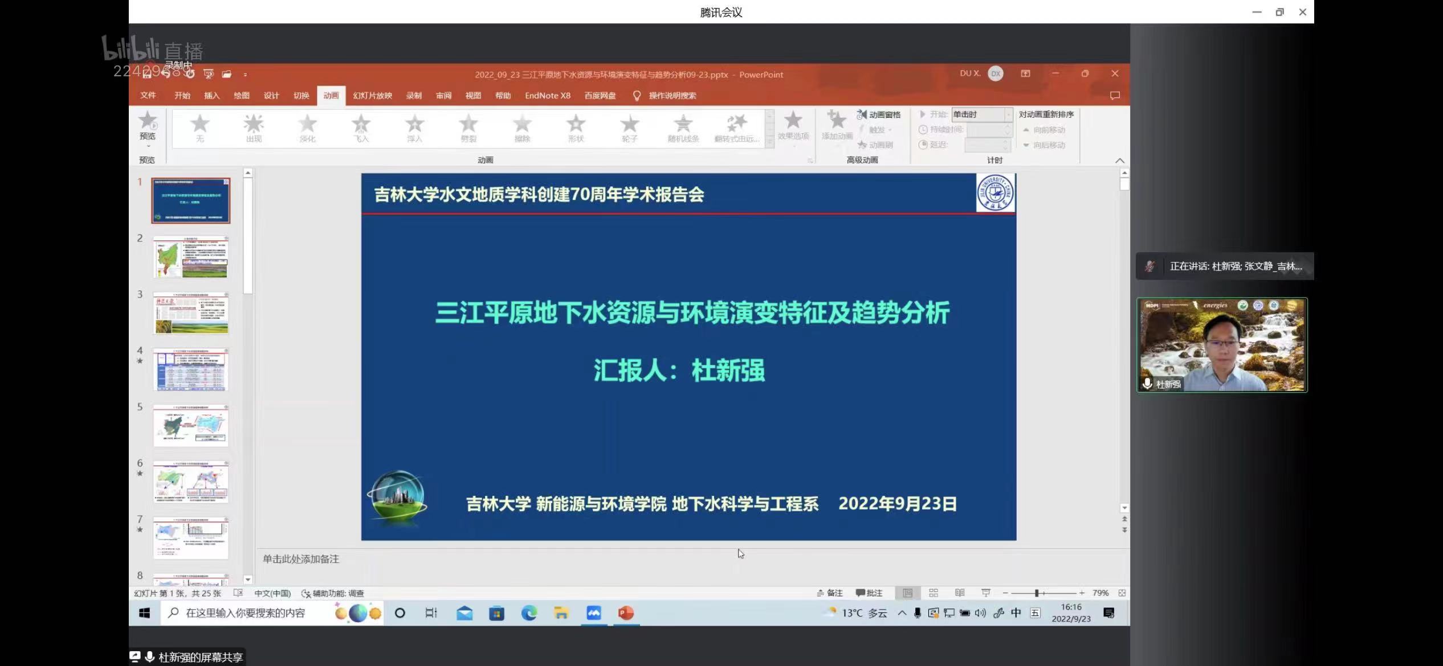This screenshot has height=666, width=1443.
Task: Click the 添加动画 add animation icon
Action: click(x=837, y=121)
